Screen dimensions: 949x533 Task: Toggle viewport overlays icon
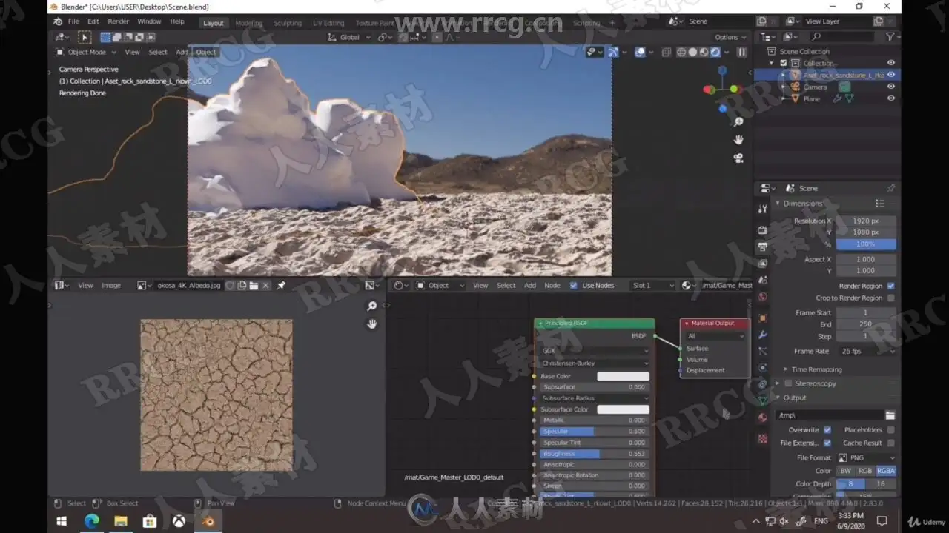coord(640,53)
